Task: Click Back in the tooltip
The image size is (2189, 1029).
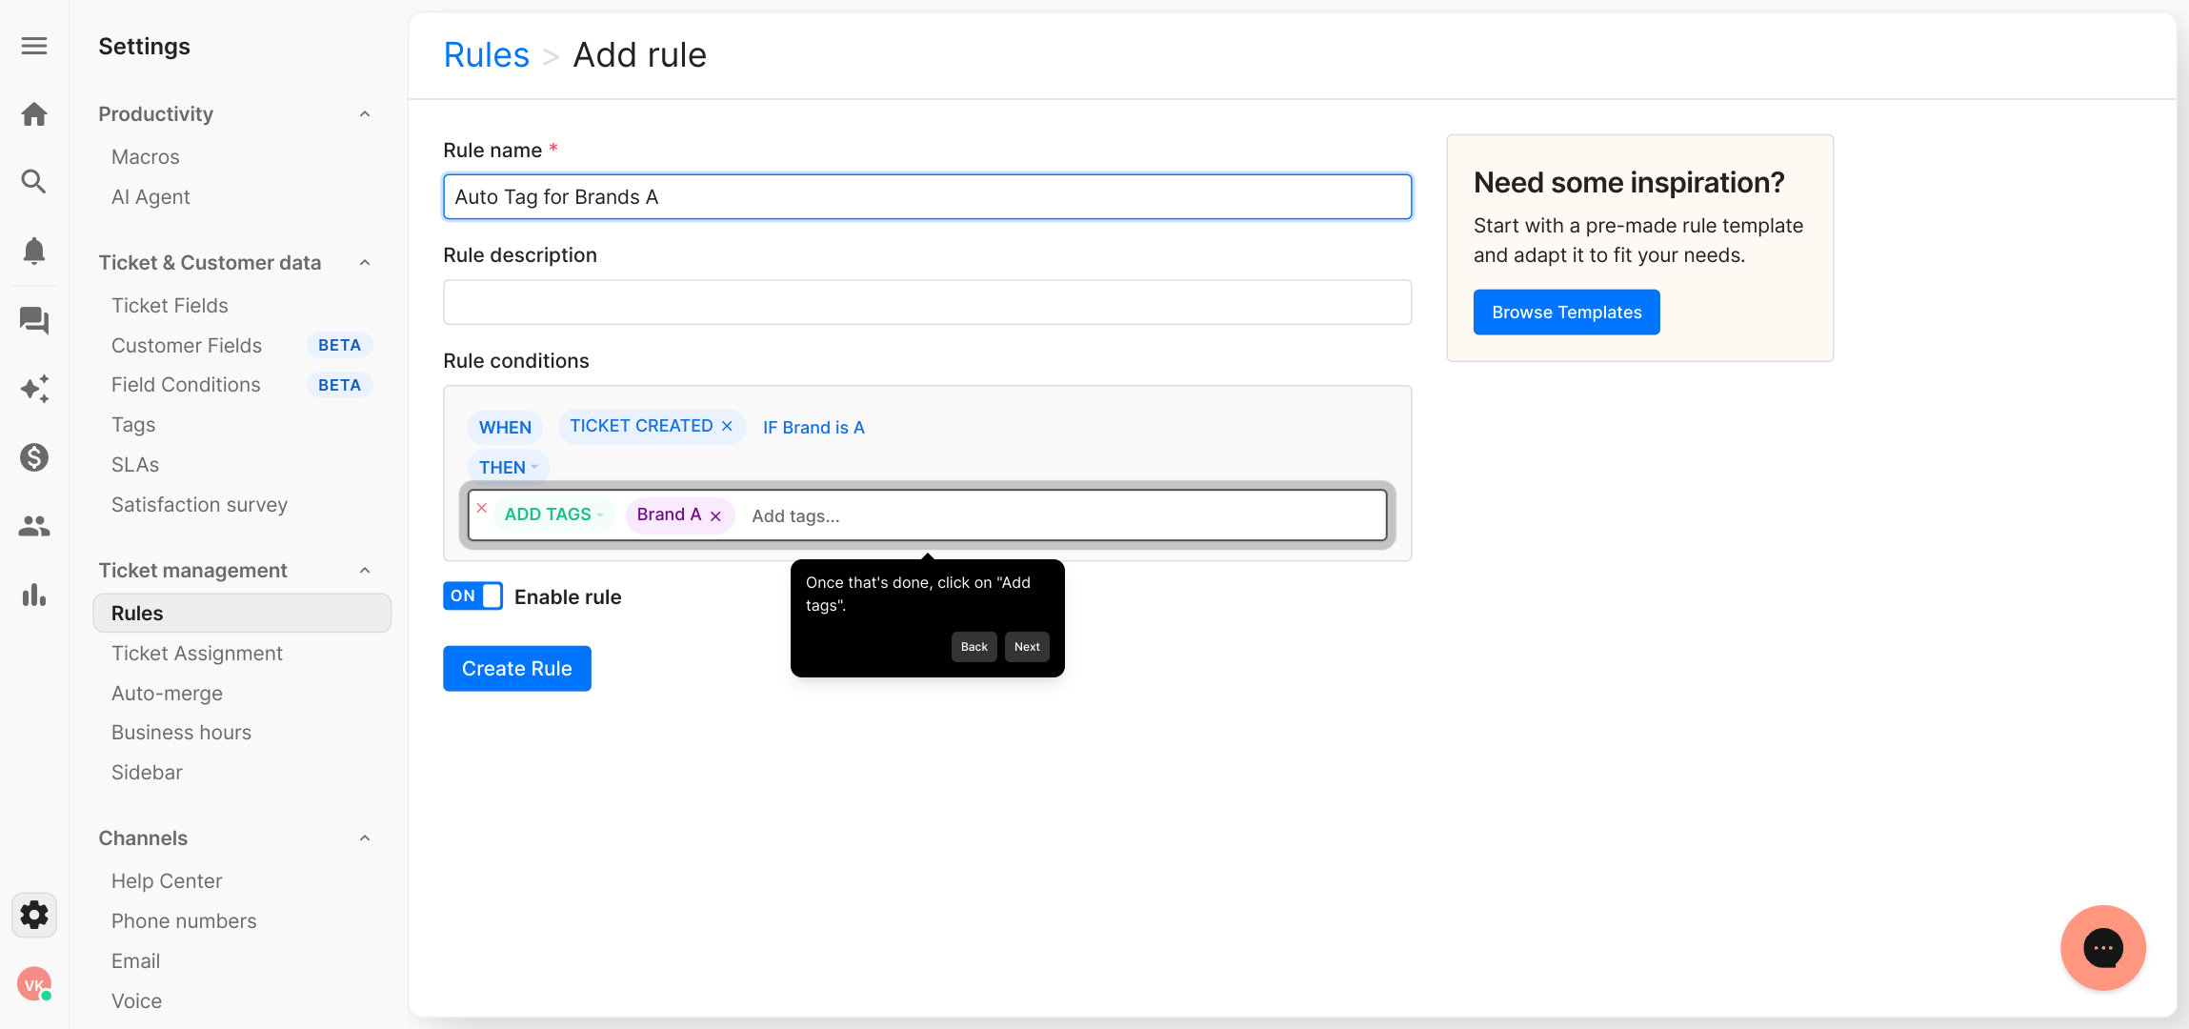Action: (x=974, y=647)
